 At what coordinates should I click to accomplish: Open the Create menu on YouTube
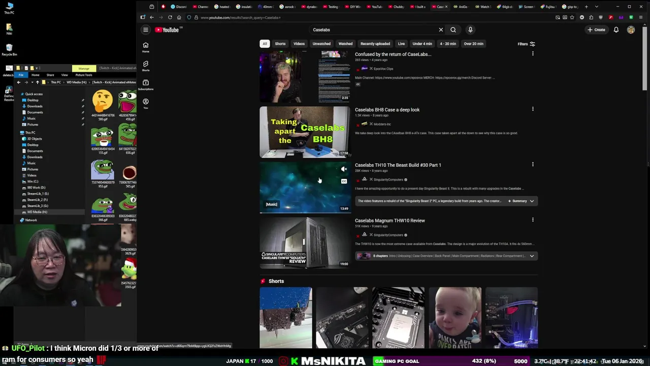[x=597, y=29]
